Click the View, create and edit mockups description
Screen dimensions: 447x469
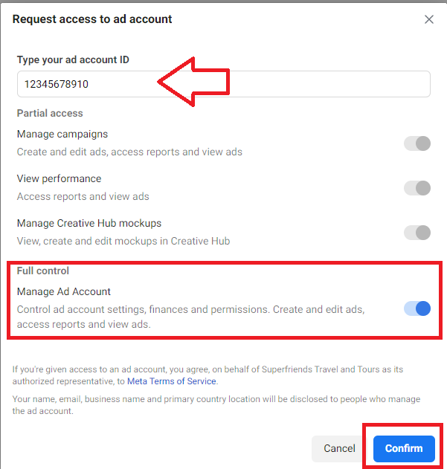123,241
